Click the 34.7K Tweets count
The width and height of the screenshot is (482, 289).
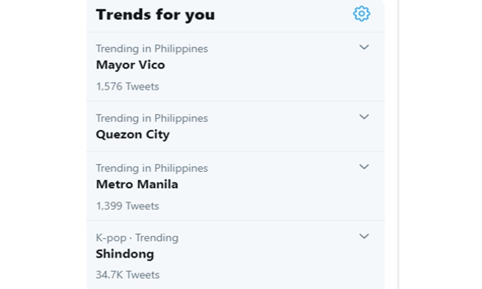[x=128, y=275]
